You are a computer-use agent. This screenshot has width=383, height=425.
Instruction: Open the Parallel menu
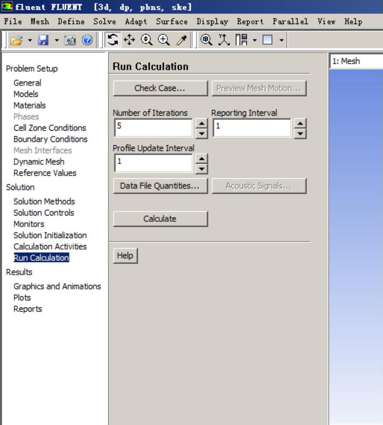click(291, 22)
